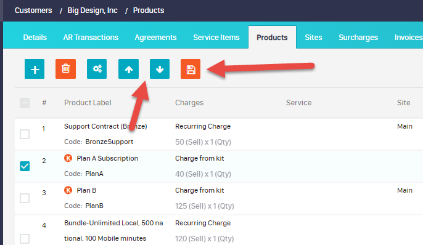This screenshot has width=423, height=245.
Task: Click Charge from kit in Plan A row
Action: click(200, 158)
